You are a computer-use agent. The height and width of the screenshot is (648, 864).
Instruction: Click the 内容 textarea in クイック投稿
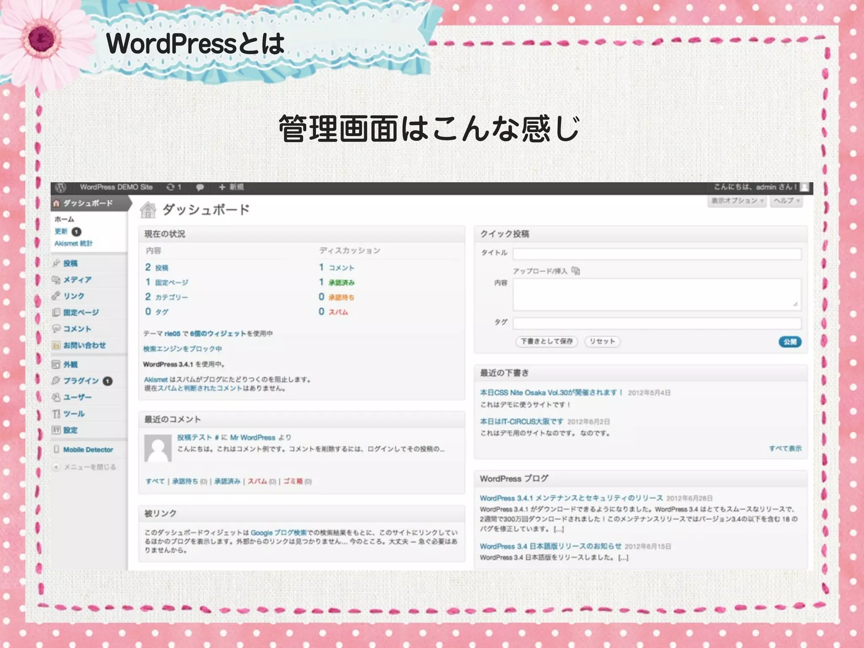pyautogui.click(x=657, y=294)
